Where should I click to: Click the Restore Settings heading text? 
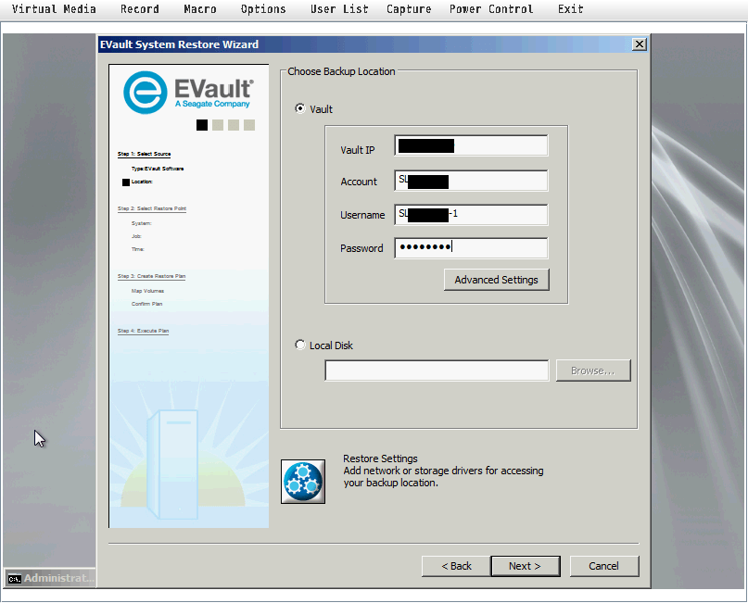pos(380,459)
